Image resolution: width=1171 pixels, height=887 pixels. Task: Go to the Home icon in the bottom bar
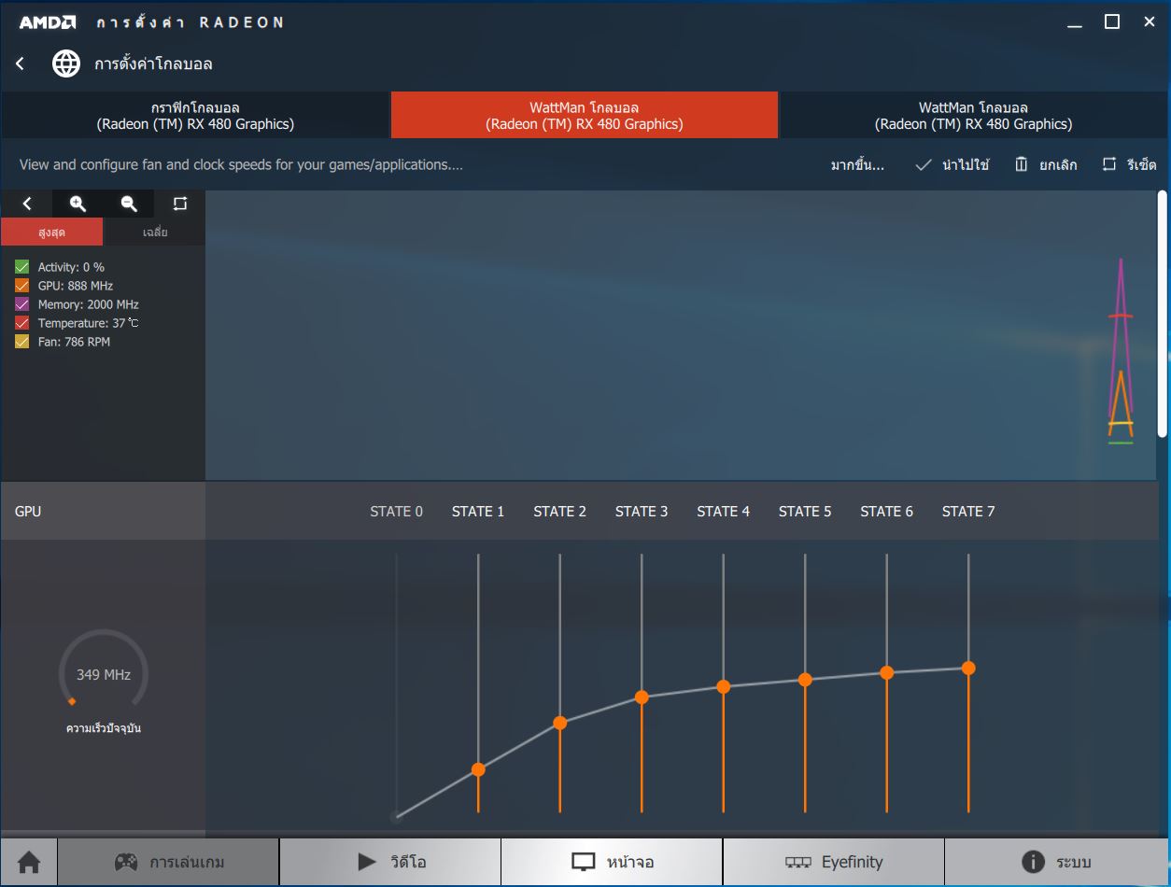tap(29, 862)
